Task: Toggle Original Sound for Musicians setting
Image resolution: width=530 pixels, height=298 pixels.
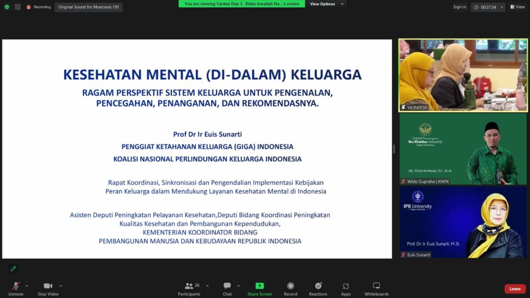Action: pos(89,7)
